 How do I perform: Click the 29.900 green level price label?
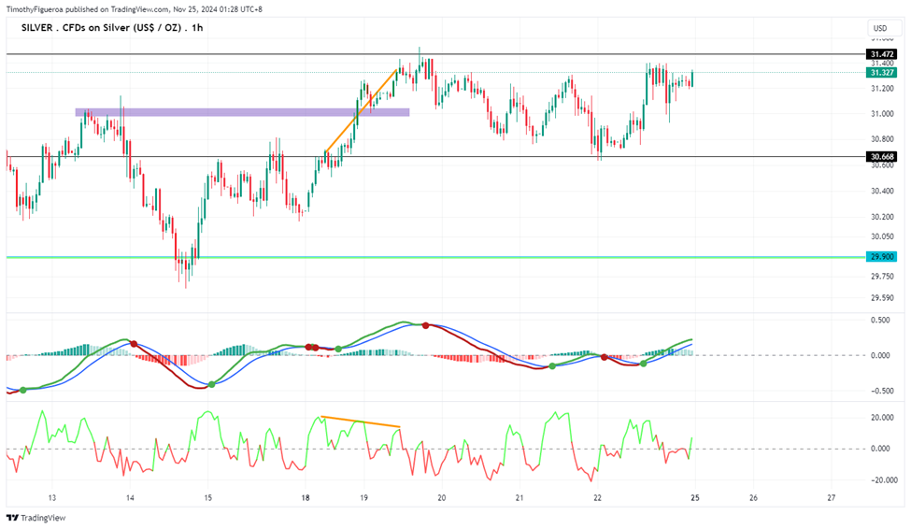(x=881, y=256)
